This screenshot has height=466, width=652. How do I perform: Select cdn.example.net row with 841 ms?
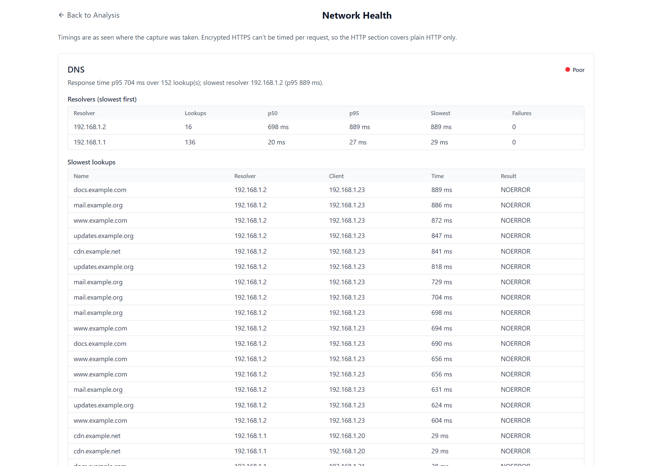326,251
